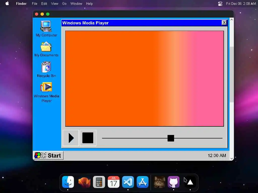Viewport: 258px width, 193px height.
Task: Open Calculator from the dock
Action: click(99, 182)
